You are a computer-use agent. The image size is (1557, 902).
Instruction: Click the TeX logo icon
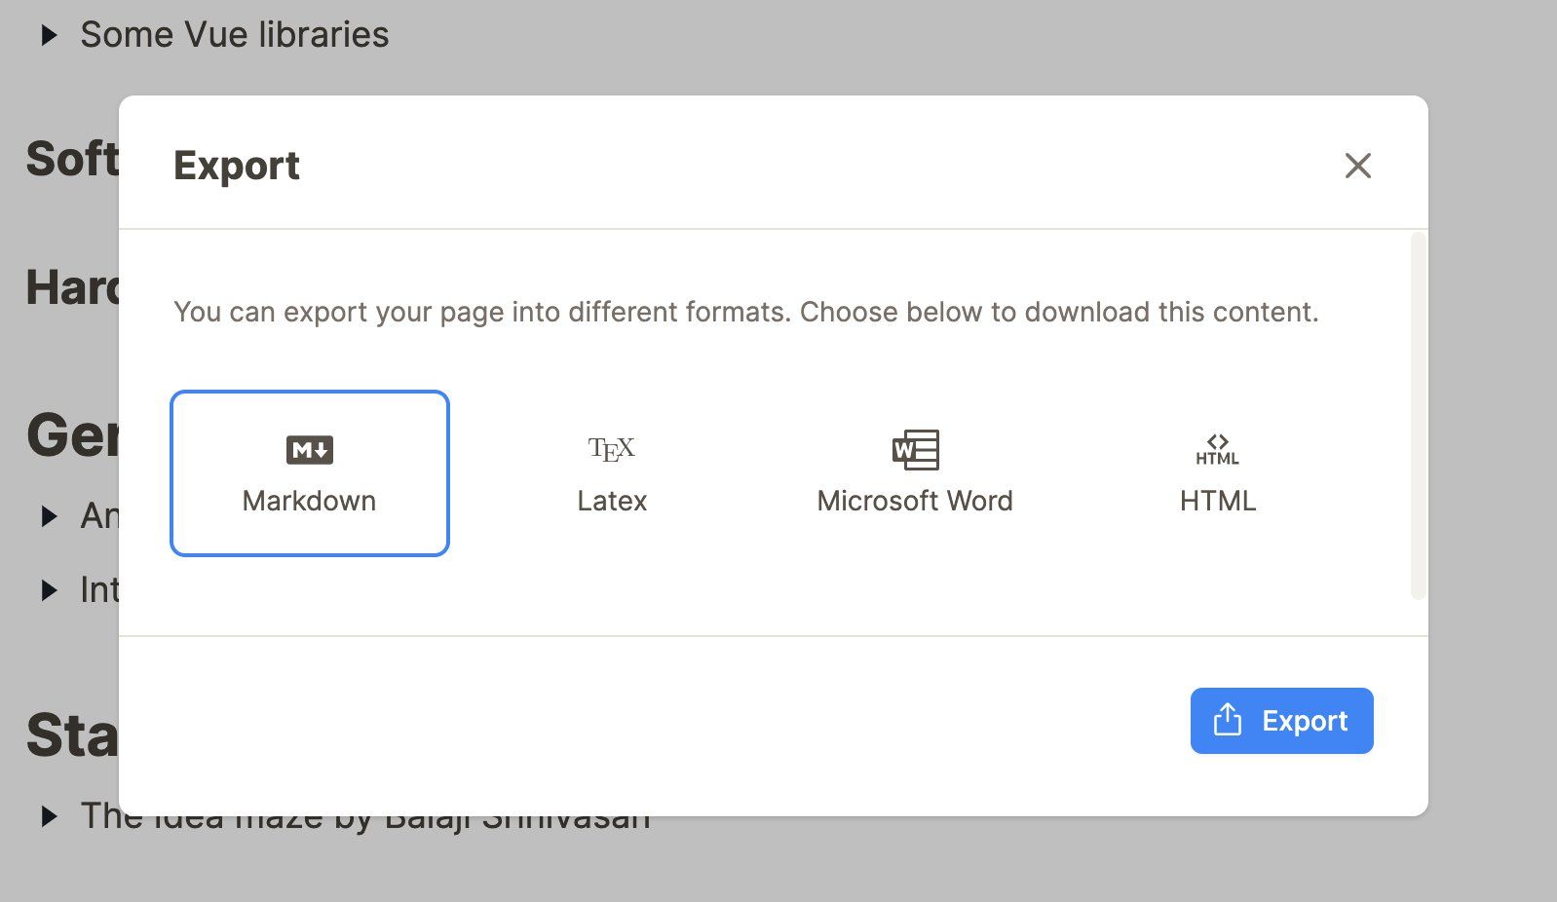[x=611, y=449]
